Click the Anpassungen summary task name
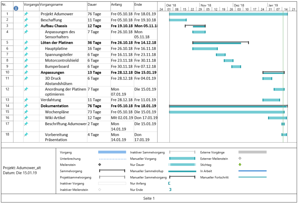 pyautogui.click(x=52, y=73)
